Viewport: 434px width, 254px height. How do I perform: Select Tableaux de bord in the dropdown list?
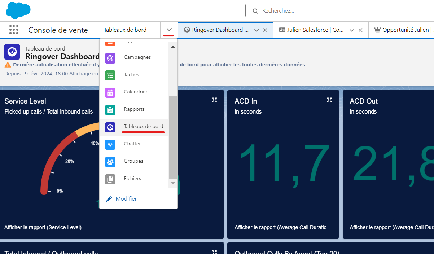(x=134, y=127)
